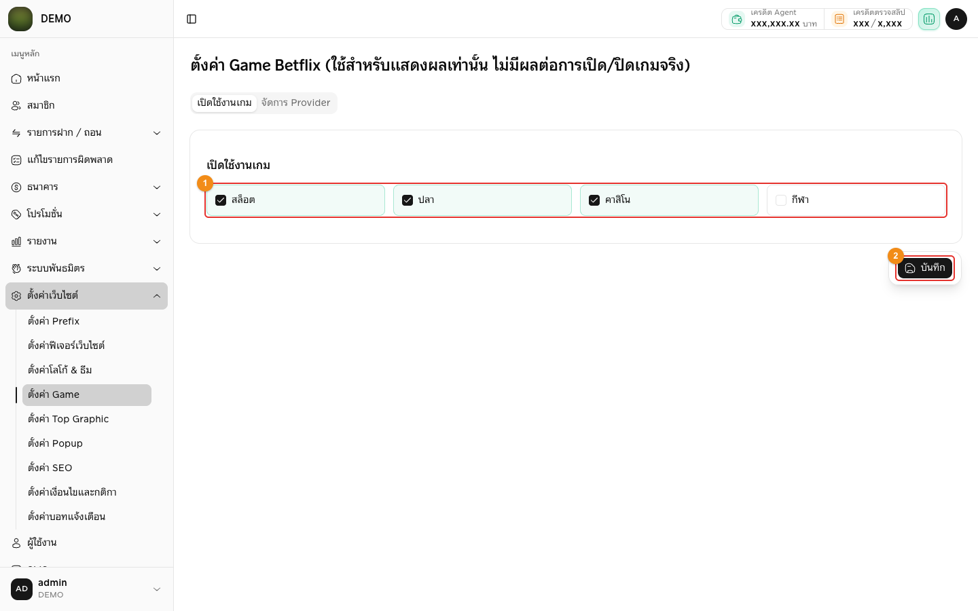Go to ตั้งค่า Popup settings
This screenshot has height=611, width=978.
pos(87,443)
